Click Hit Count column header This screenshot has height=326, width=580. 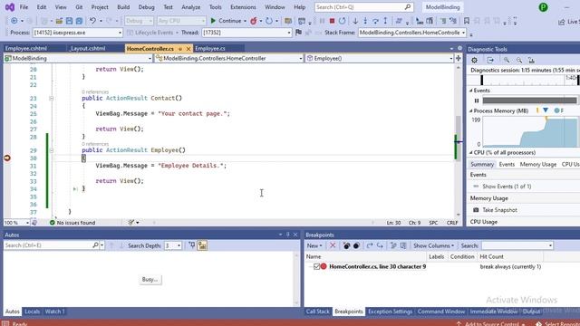point(491,256)
